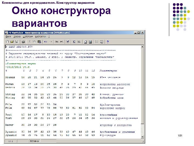
Task: Redo the edit via toolbar arrow
Action: (50, 42)
